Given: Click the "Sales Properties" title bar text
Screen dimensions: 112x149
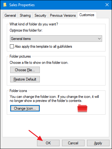Looking at the screenshot, I should pyautogui.click(x=22, y=5).
